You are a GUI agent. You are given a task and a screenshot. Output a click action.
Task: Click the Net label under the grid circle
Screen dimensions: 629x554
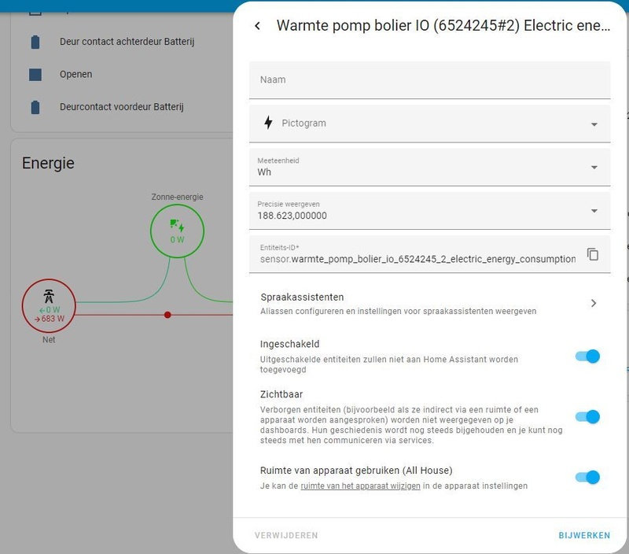click(49, 340)
